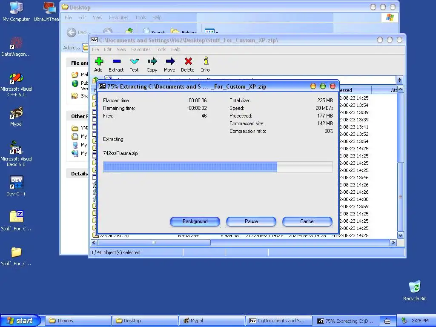Click the taskbar clock showing 2:28 PM
The image size is (436, 327).
click(420, 321)
